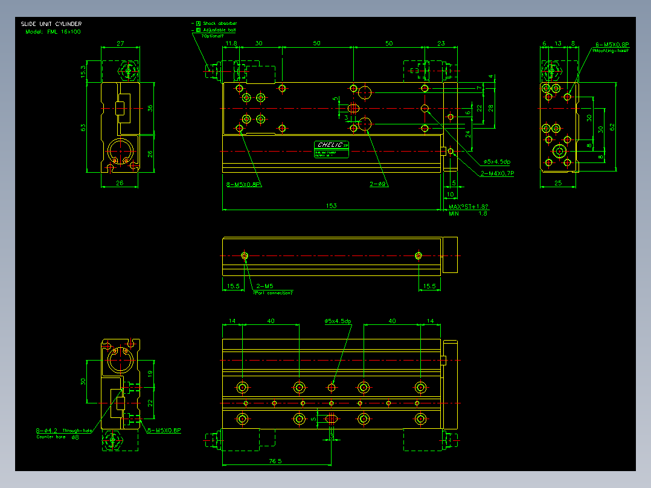Select the 26 base width dimension
This screenshot has height=488, width=651.
tap(120, 183)
